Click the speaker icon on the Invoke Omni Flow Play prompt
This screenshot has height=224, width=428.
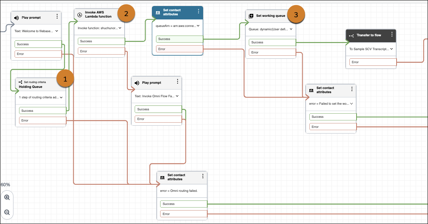137,83
